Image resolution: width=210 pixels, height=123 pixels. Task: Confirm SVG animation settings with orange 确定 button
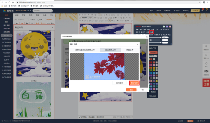tap(131, 90)
